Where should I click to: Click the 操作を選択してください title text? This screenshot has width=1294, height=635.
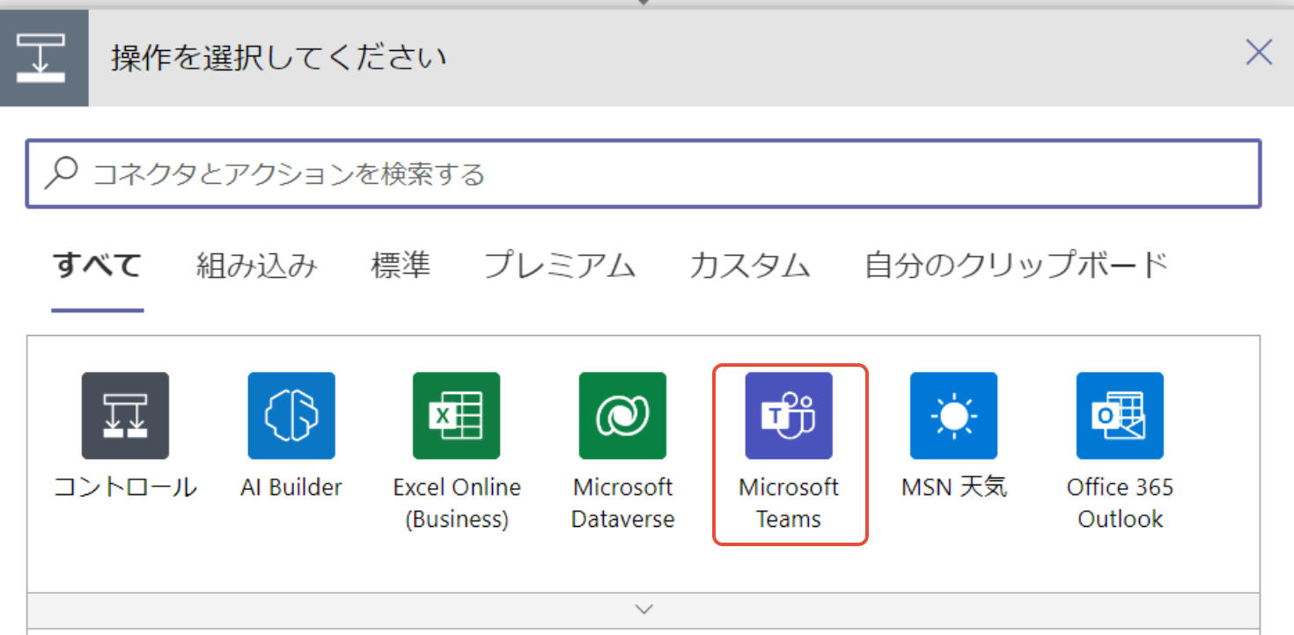pyautogui.click(x=279, y=59)
